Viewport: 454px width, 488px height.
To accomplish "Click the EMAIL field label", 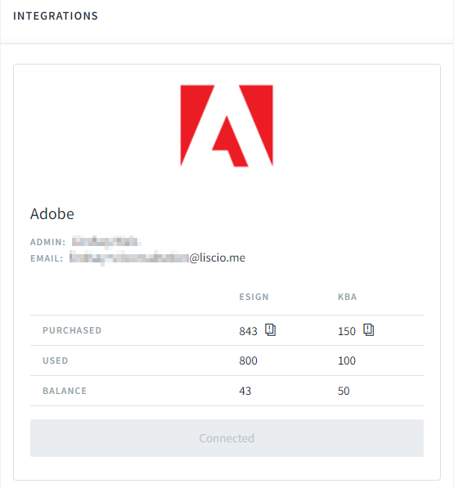I will 47,258.
